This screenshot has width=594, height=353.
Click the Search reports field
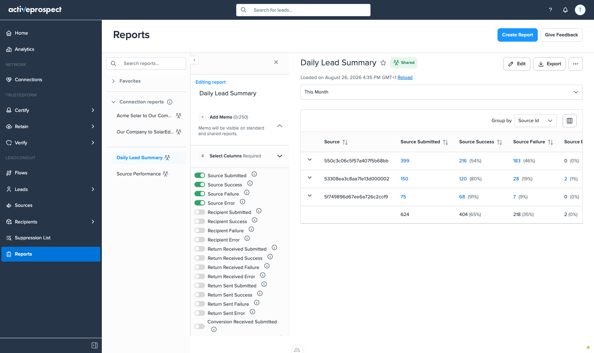click(x=146, y=64)
